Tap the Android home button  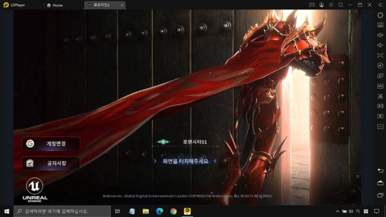tap(380, 183)
